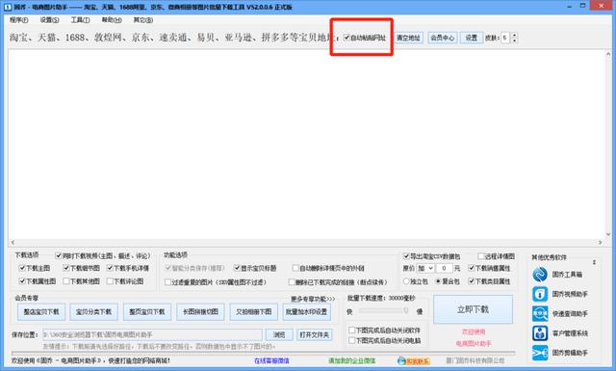Open the 设置(S) menu
Screen dimensions: 616x371
pos(49,20)
